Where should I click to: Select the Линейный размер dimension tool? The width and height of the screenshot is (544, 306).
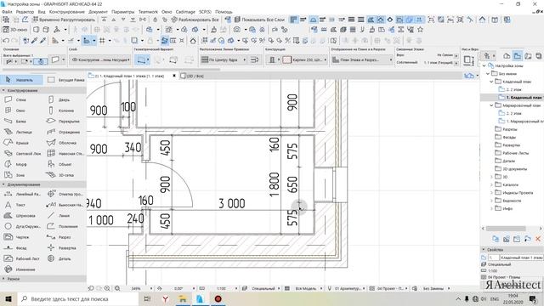click(x=22, y=194)
